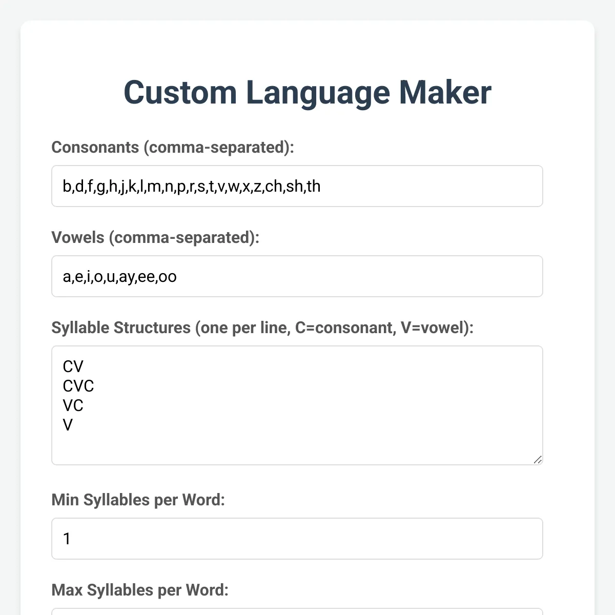Click the value 1 in Min Syllables

pyautogui.click(x=67, y=539)
